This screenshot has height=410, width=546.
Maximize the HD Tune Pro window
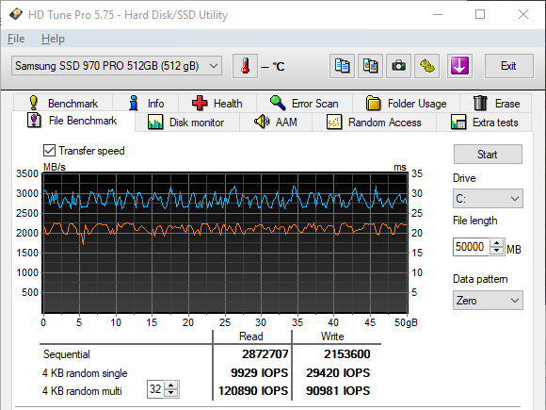(x=480, y=14)
